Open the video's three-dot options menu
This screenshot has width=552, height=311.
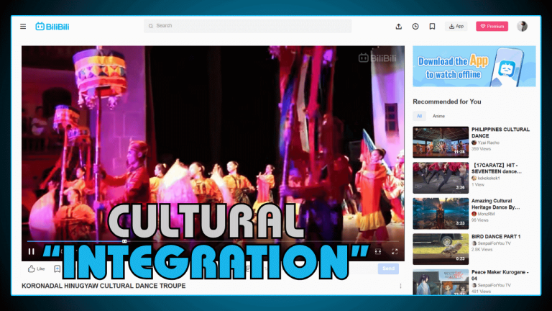click(401, 286)
